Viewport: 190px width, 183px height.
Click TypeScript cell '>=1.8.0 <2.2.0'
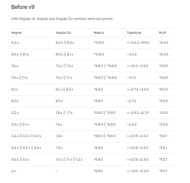tap(138, 171)
